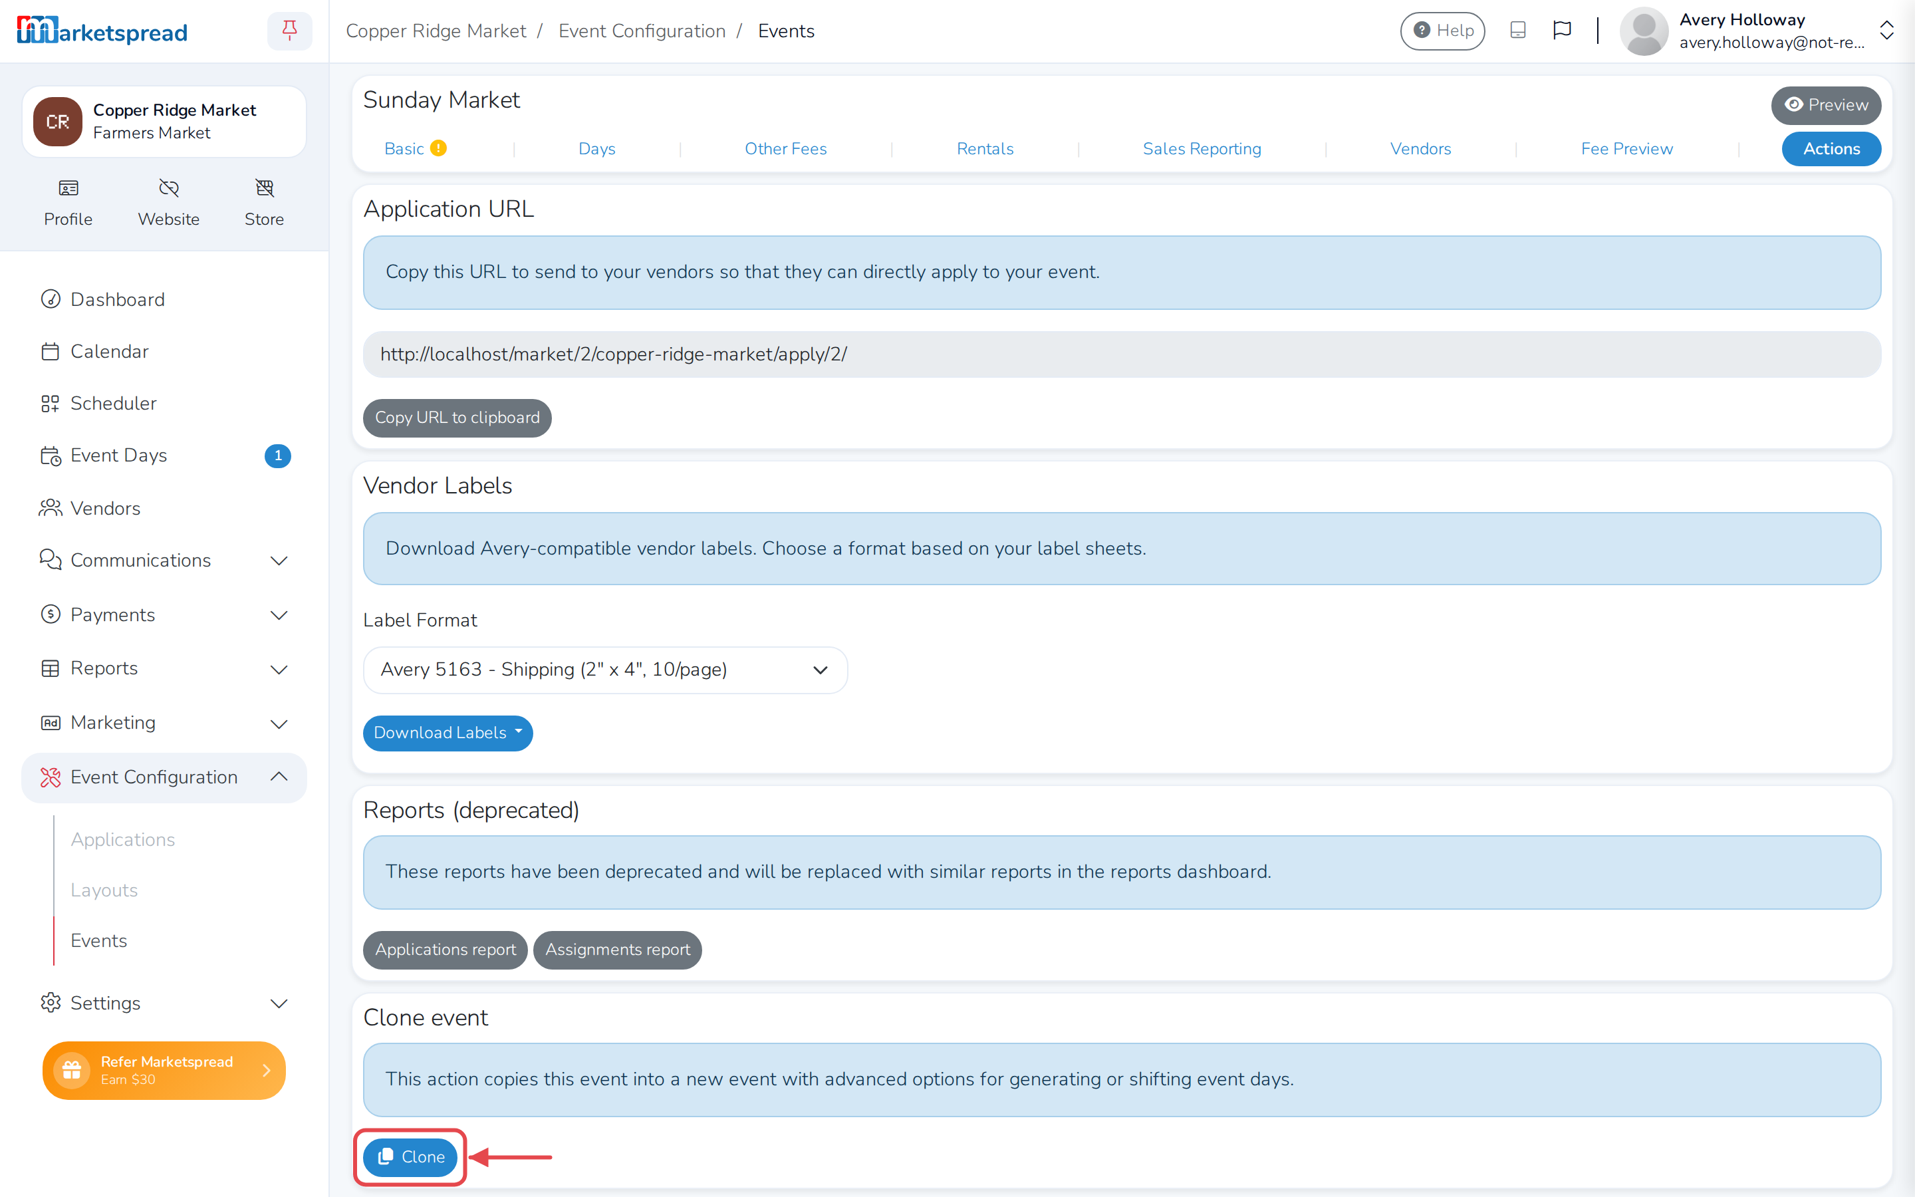Click the avery.holloway email text
Screen dimensions: 1915x1197
(x=1771, y=43)
